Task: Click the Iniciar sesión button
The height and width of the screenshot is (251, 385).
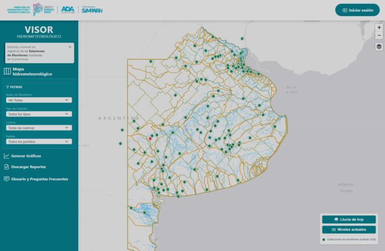Action: tap(357, 10)
